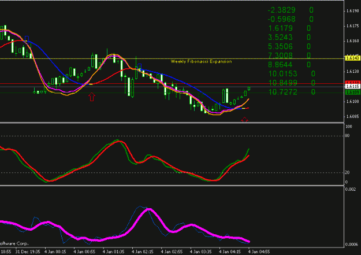Screen dimensions: 361x255
Task: Click the 4 Jan 01:35 time label
Action: click(x=114, y=252)
